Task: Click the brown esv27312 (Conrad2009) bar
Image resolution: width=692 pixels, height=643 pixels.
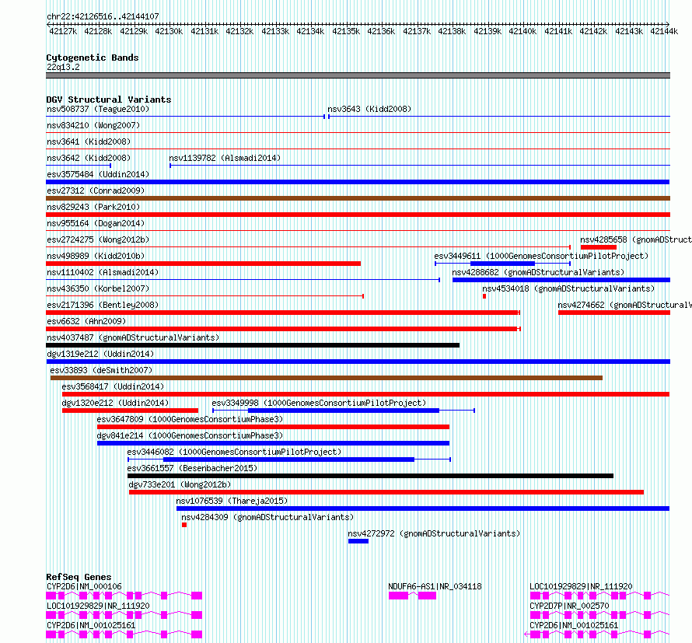Action: pos(358,198)
